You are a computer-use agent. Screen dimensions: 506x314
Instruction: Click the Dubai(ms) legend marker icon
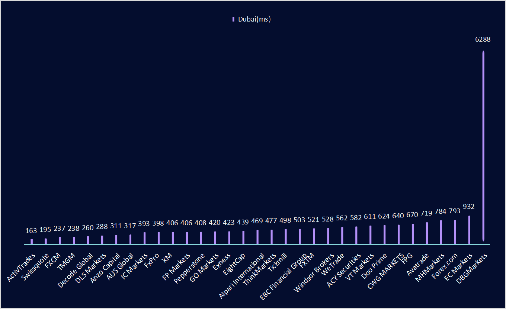tap(233, 19)
